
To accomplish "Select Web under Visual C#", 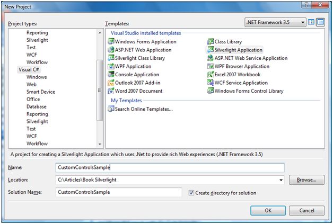I will 31,84.
